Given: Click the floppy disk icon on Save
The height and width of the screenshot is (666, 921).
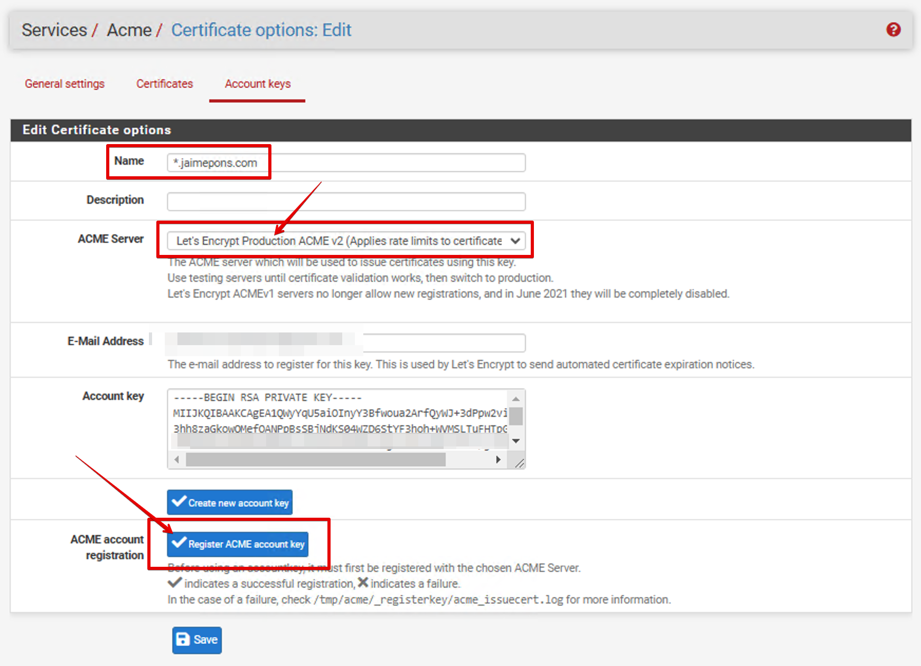Looking at the screenshot, I should pos(183,640).
